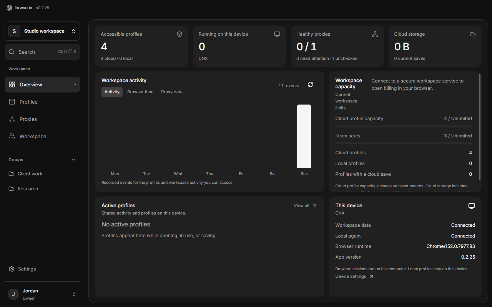Viewport: 492px width, 307px height.
Task: Click the network icon in Healthy proxies card
Action: 375,34
